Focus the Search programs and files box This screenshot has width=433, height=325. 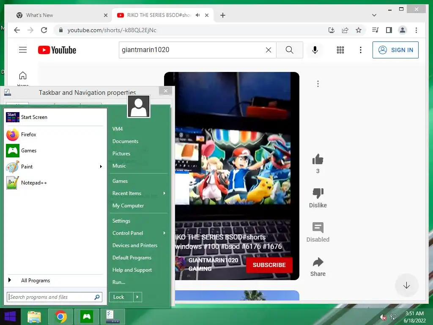55,297
